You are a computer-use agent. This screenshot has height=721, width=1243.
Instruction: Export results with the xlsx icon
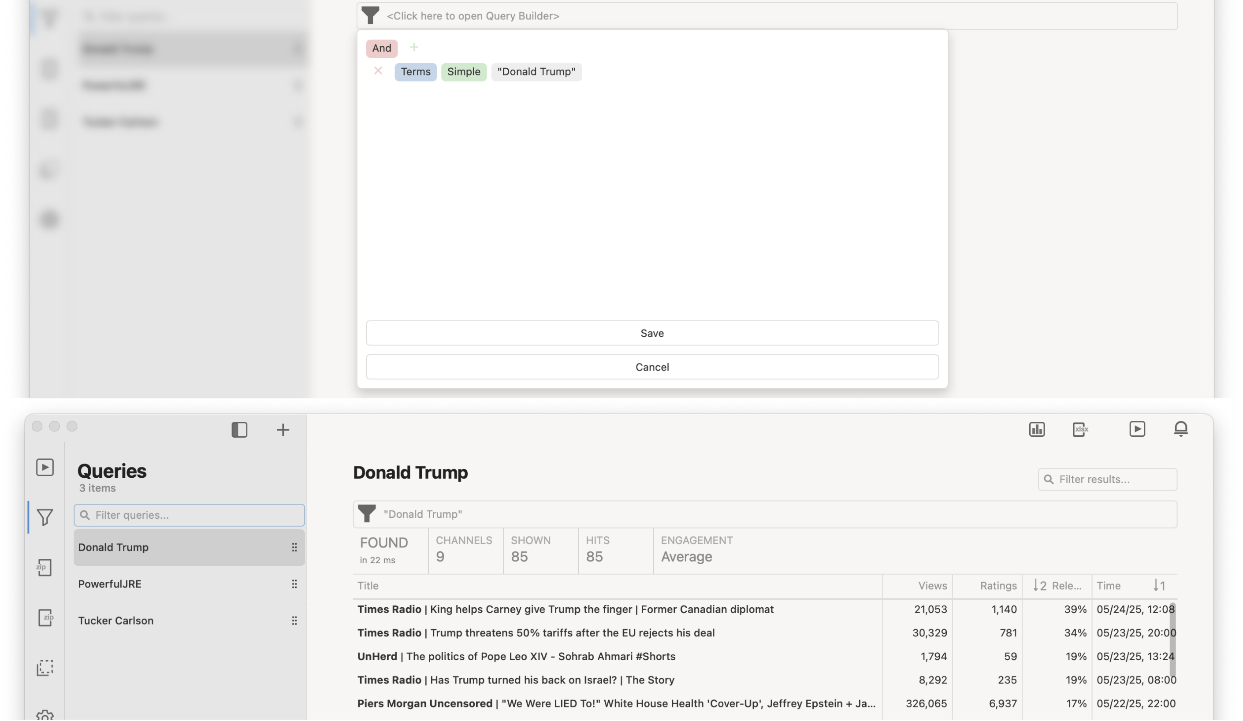(x=1080, y=430)
